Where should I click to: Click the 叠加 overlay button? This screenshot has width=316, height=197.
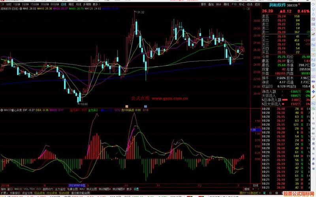tap(211, 4)
